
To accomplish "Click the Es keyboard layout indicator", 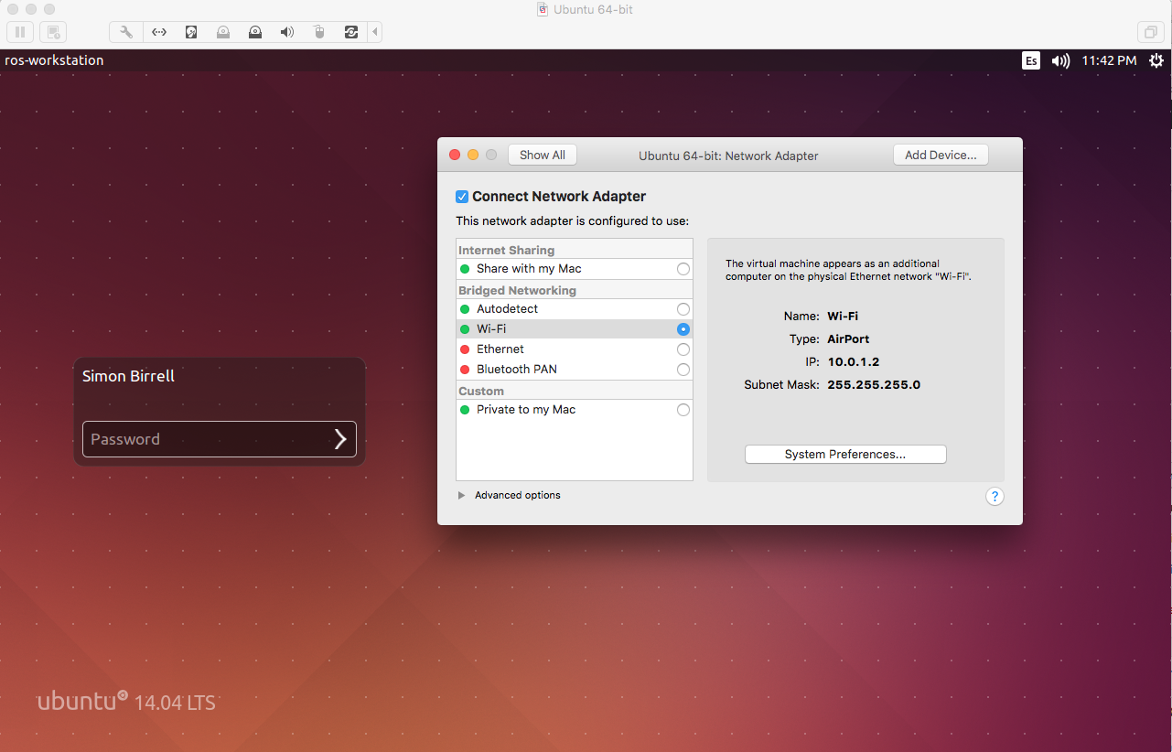I will pos(1031,60).
